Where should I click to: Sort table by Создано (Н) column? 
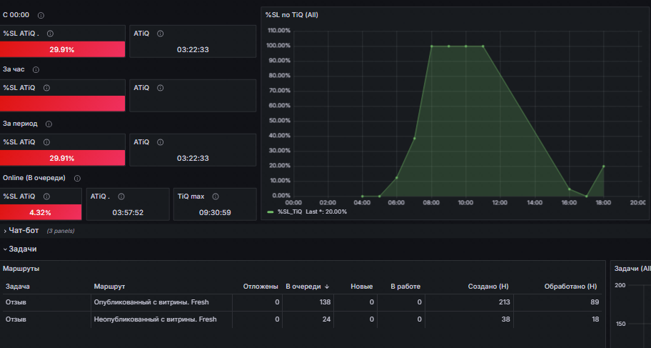pyautogui.click(x=488, y=287)
